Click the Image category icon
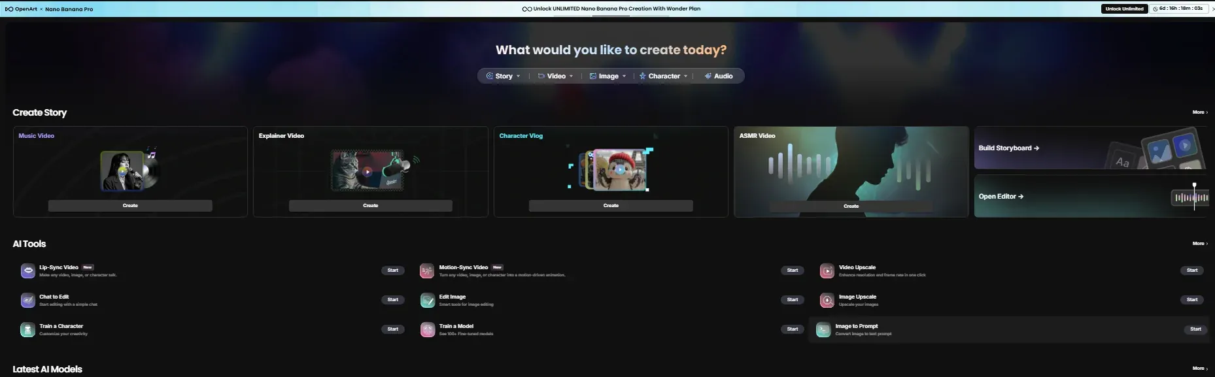Image resolution: width=1215 pixels, height=377 pixels. (592, 76)
